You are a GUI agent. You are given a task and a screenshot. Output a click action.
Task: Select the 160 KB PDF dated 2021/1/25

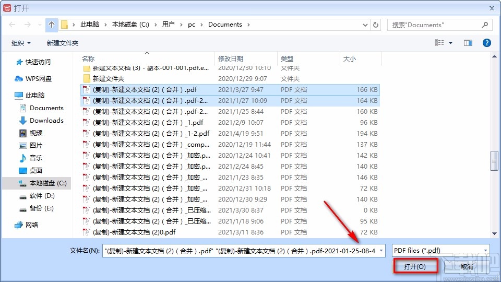(x=230, y=112)
